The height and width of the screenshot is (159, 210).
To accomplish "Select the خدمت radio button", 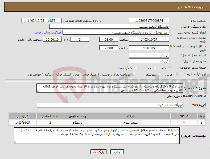I will click(x=155, y=68).
